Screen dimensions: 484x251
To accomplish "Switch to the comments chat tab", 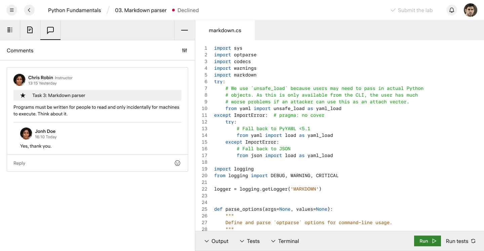I will coord(50,30).
